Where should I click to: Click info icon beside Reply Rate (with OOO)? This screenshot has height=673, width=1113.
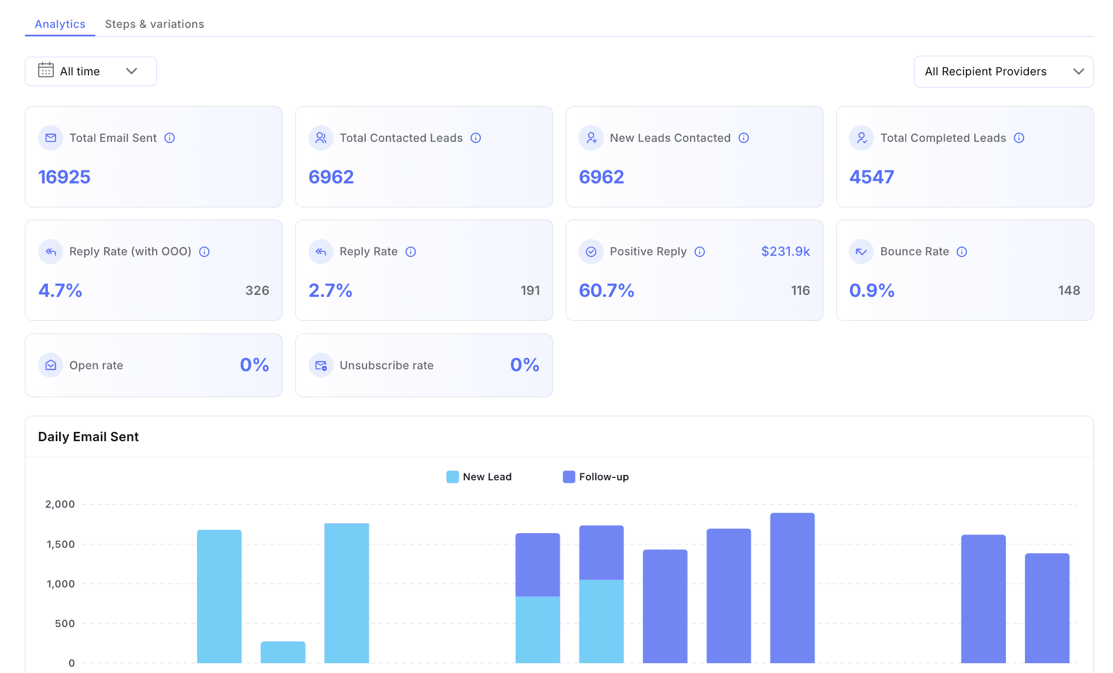pyautogui.click(x=204, y=251)
